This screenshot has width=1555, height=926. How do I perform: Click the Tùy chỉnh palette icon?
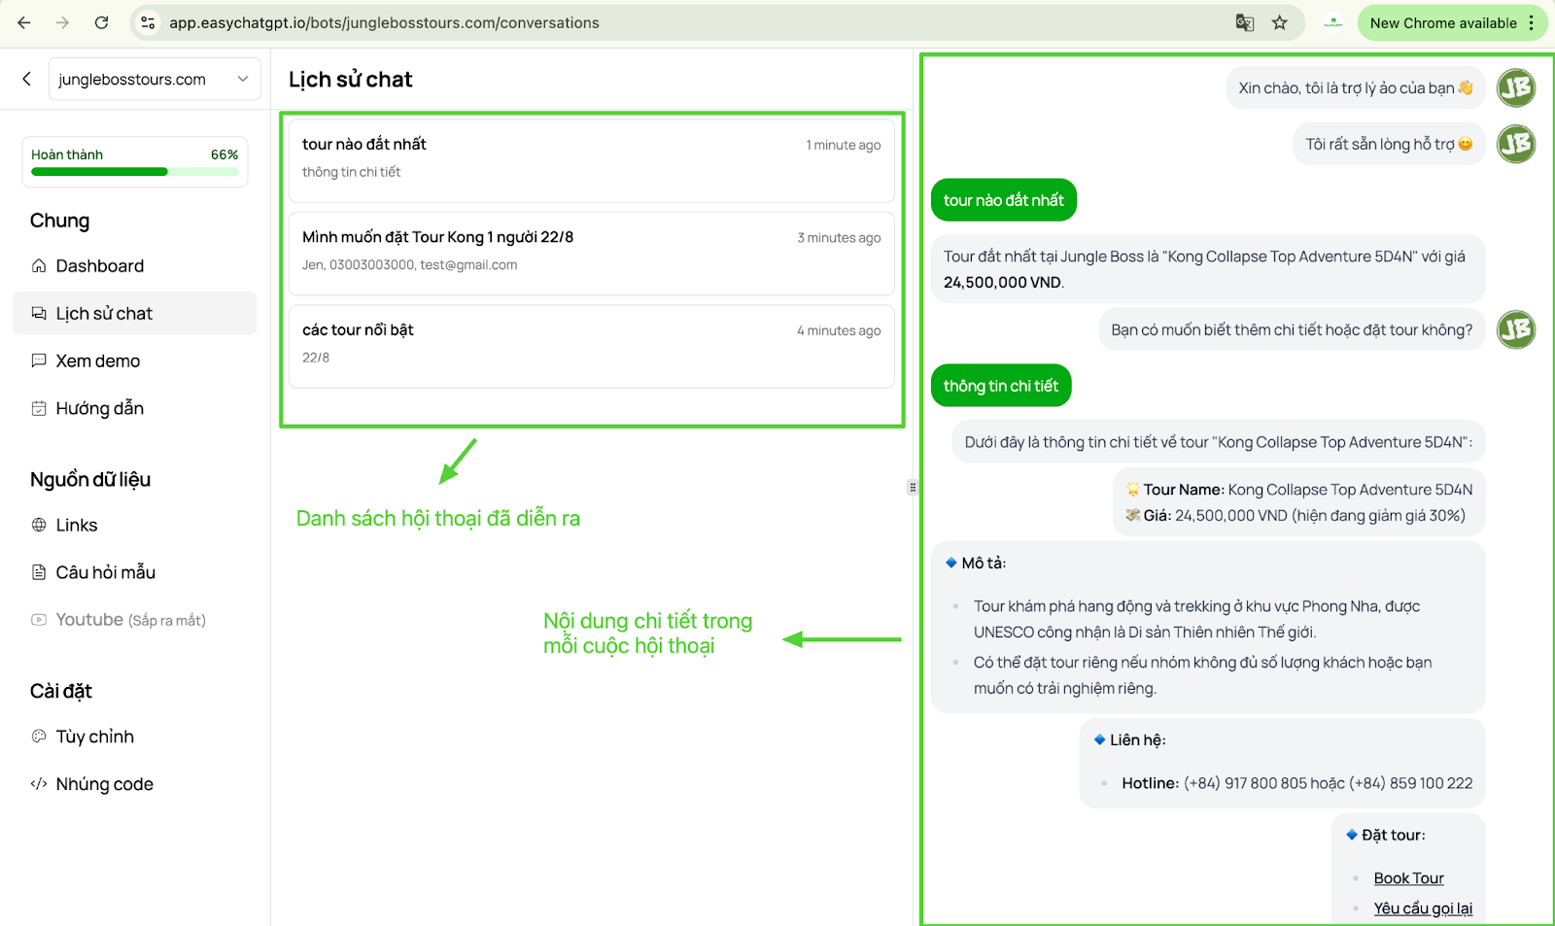coord(39,737)
